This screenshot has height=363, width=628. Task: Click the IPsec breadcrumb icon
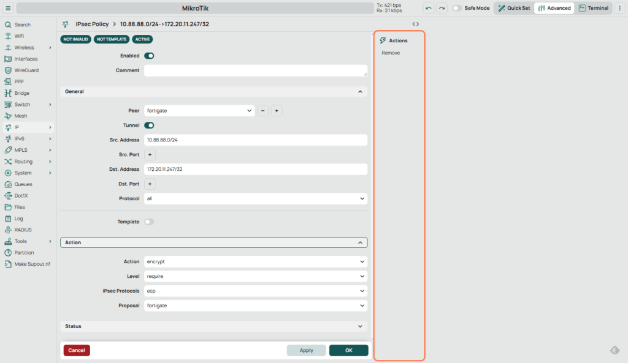tap(65, 24)
